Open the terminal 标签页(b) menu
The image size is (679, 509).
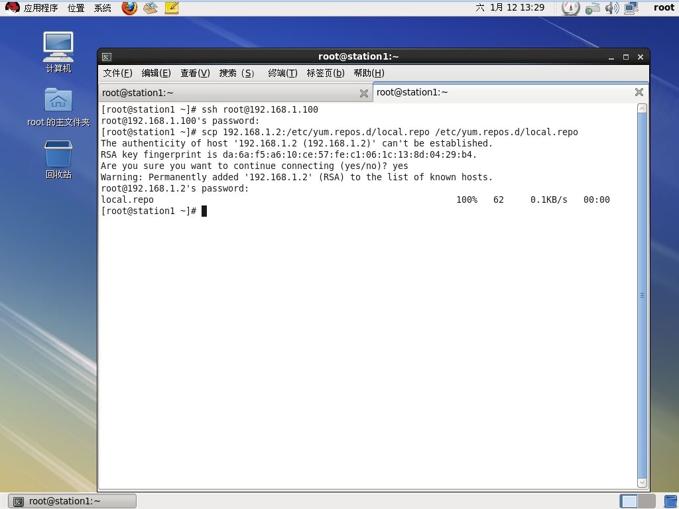(x=326, y=73)
